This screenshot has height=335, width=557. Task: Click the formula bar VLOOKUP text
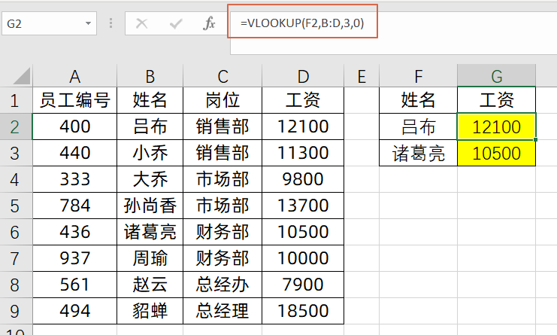click(302, 23)
